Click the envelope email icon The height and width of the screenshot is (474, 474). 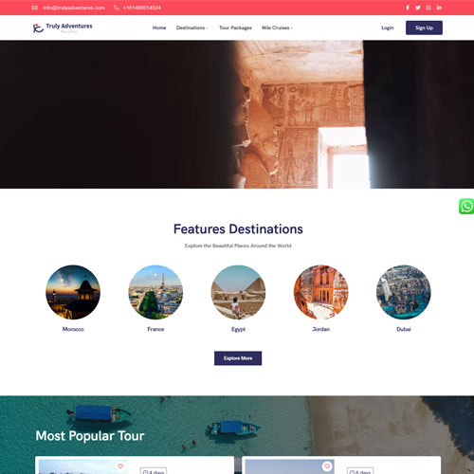coord(34,8)
